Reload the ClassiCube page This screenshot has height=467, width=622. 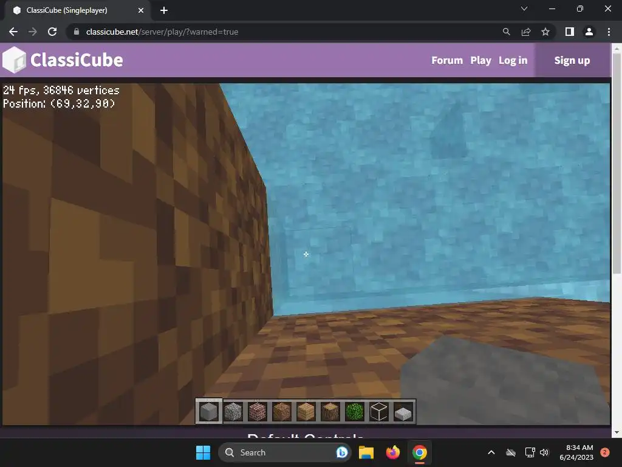pyautogui.click(x=52, y=32)
